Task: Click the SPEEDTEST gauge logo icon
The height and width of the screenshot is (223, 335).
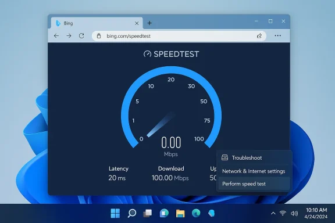Action: click(147, 54)
